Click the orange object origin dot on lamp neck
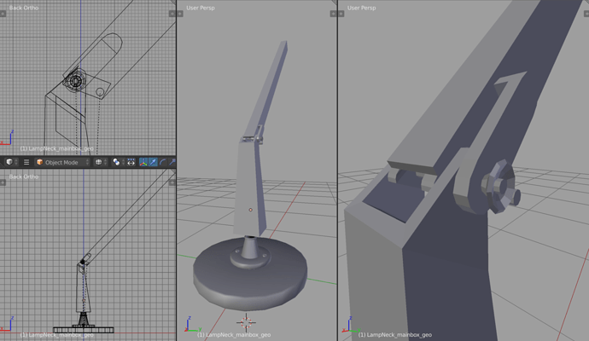The height and width of the screenshot is (341, 589). [251, 210]
